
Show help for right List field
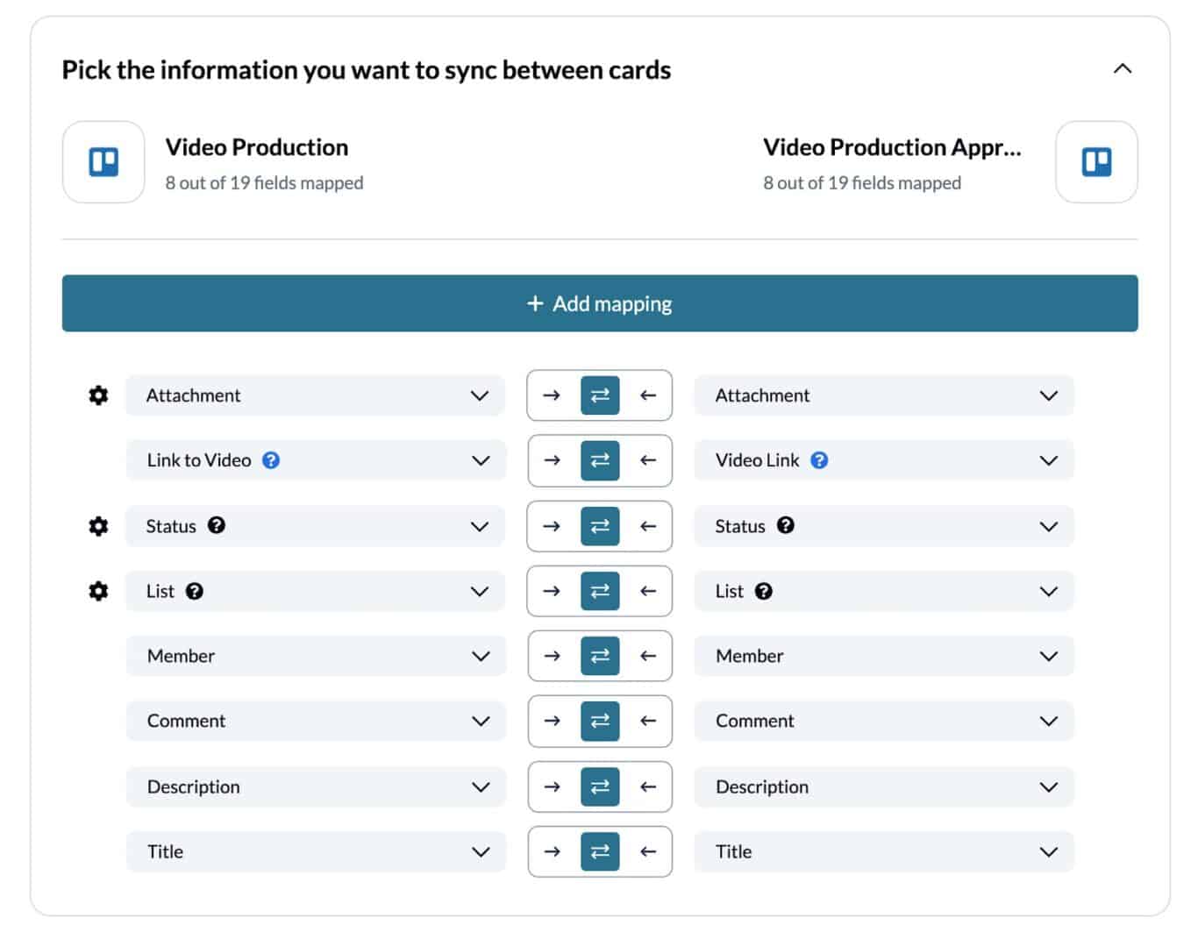[764, 591]
